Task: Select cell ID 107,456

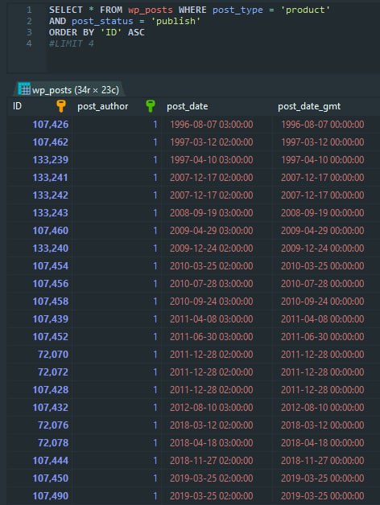Action: pyautogui.click(x=51, y=284)
